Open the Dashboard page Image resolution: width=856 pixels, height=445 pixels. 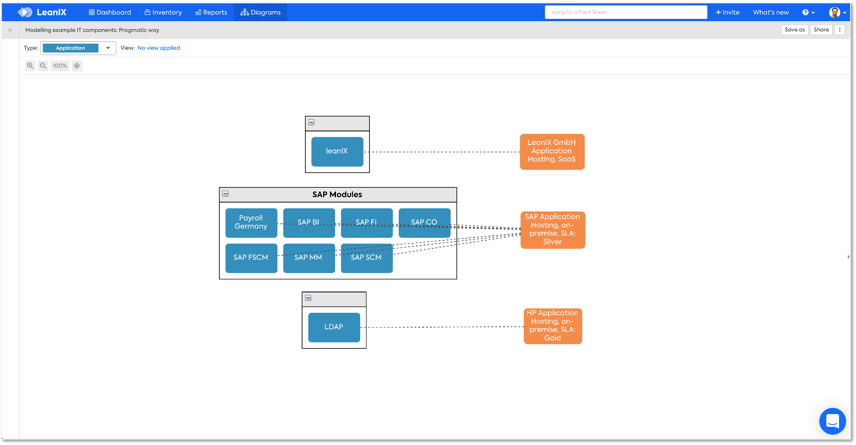coord(110,12)
